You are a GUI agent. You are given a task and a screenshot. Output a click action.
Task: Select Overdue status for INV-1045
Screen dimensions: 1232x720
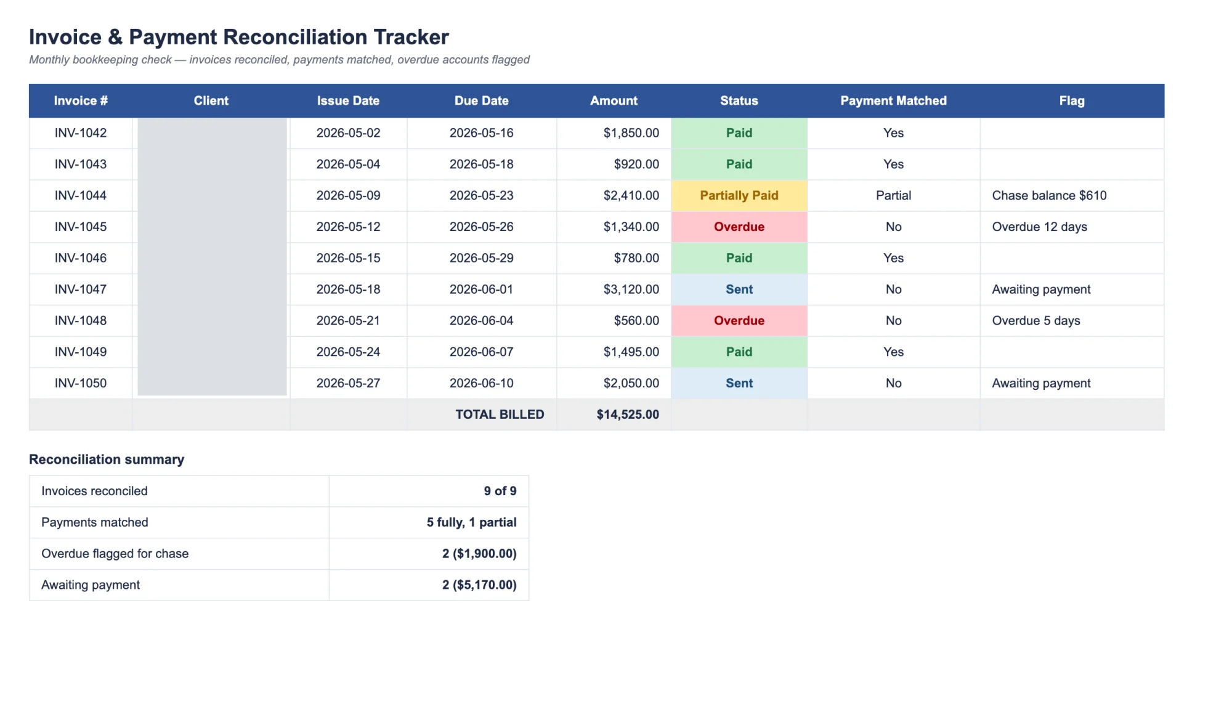coord(739,227)
